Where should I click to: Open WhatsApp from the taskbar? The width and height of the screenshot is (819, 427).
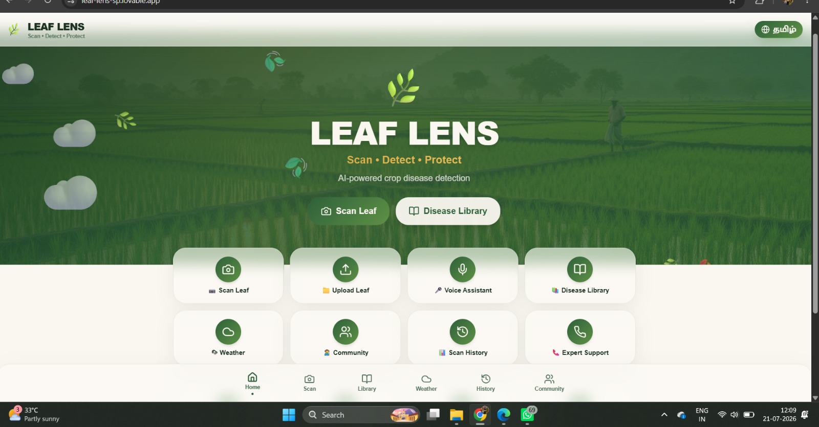(527, 415)
